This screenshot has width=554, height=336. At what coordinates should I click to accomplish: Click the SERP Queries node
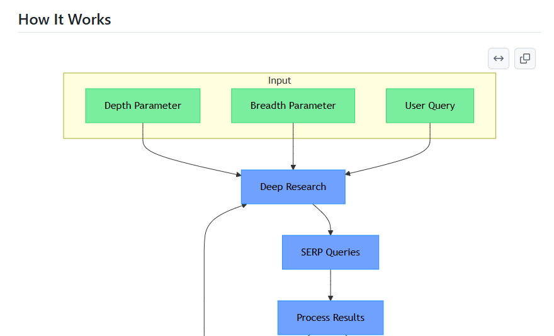pos(331,252)
